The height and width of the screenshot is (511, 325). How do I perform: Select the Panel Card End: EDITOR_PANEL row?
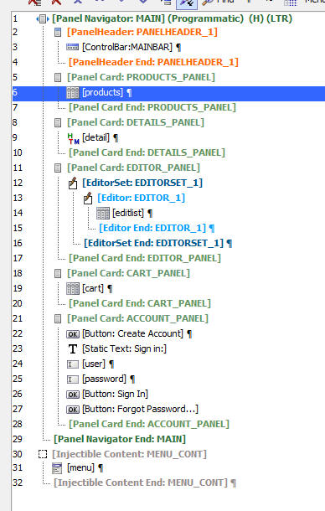pyautogui.click(x=144, y=258)
